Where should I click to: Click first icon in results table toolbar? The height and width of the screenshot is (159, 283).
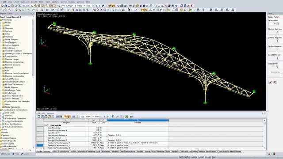click(x=39, y=117)
